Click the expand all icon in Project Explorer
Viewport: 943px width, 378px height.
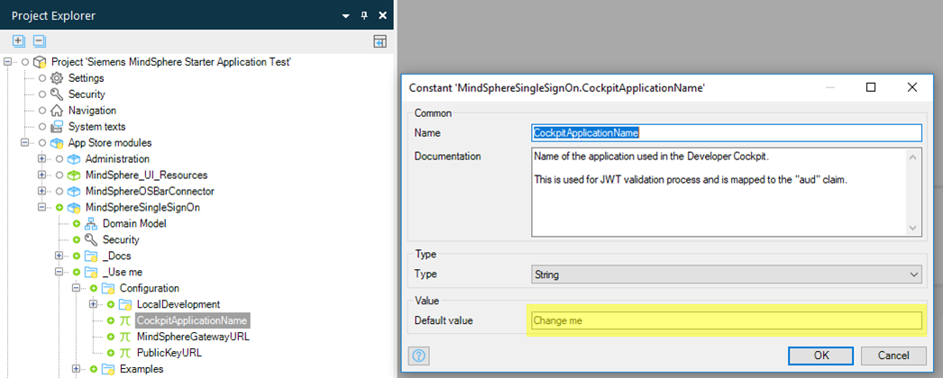point(19,41)
